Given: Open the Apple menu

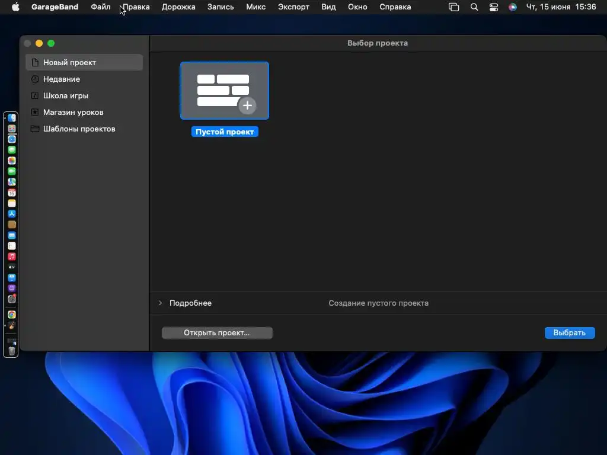Looking at the screenshot, I should tap(15, 7).
